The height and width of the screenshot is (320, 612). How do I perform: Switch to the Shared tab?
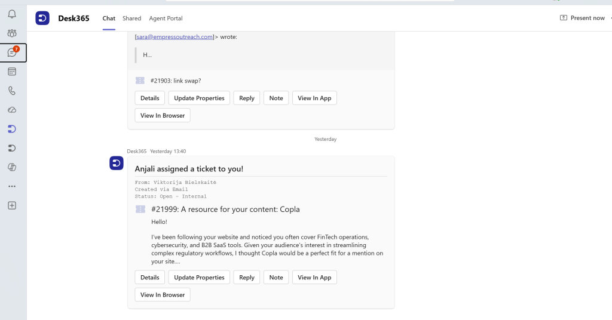click(132, 19)
